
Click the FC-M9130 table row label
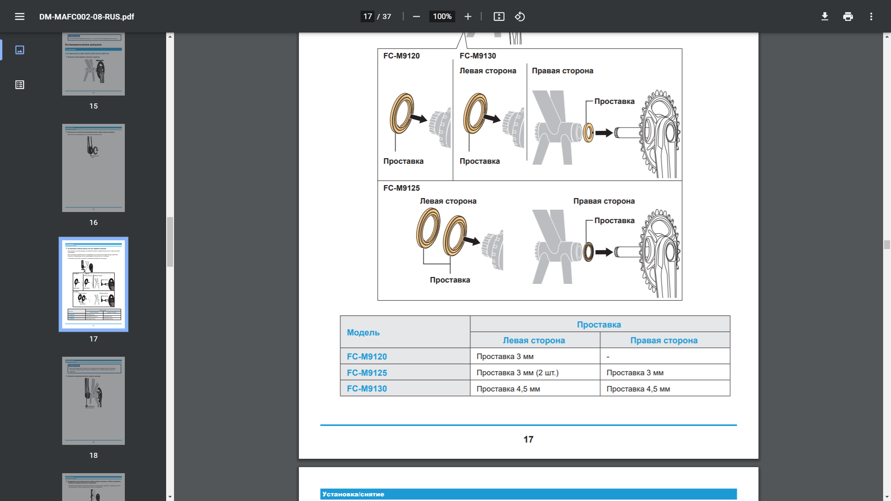click(x=367, y=389)
